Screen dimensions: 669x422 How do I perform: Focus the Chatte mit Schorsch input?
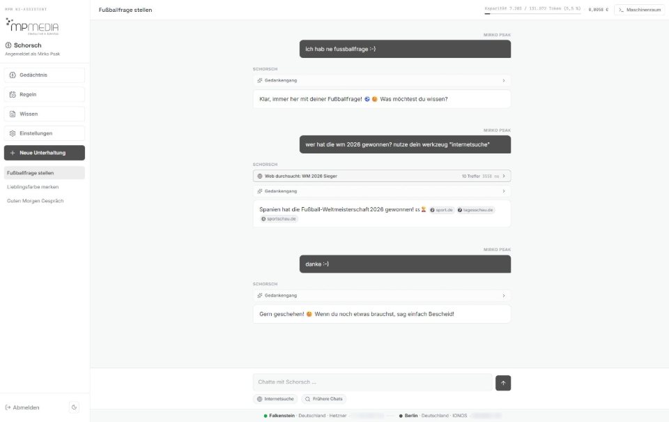372,382
